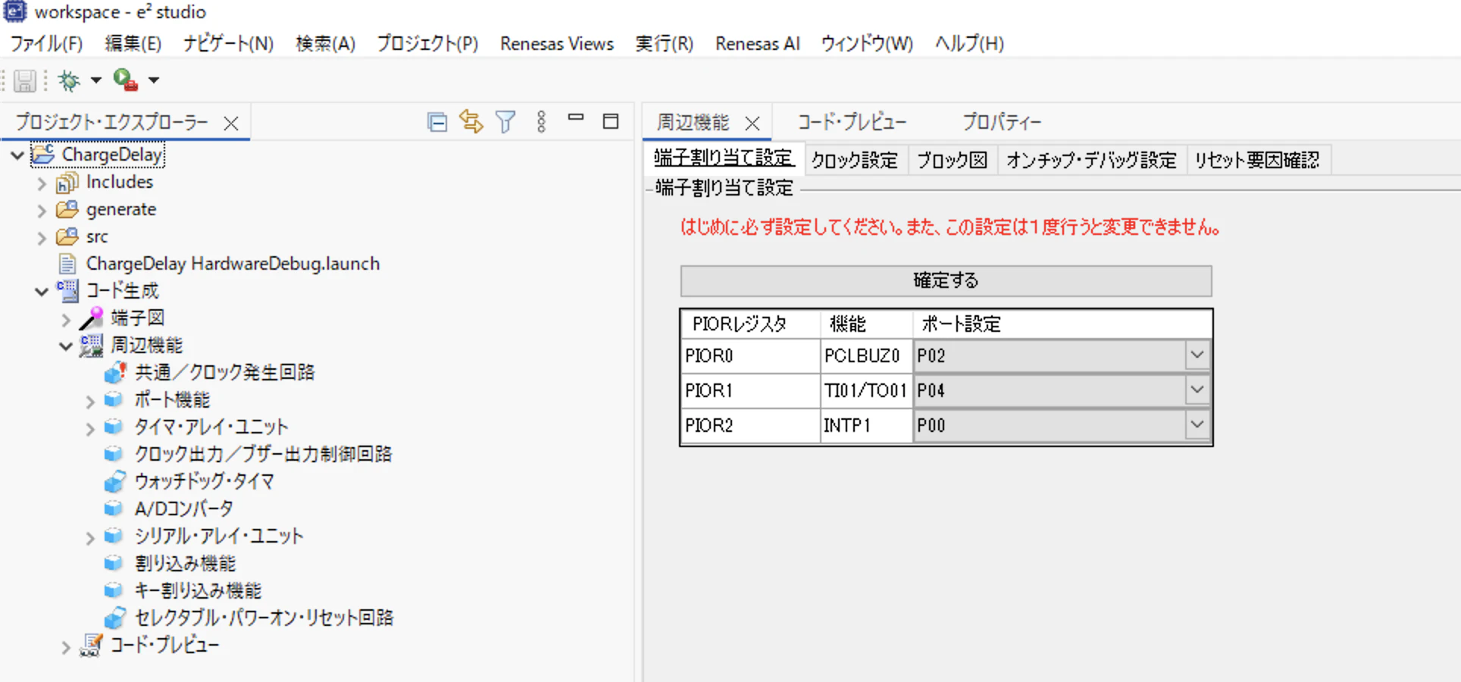This screenshot has width=1461, height=682.
Task: Open the 実行(R) menu
Action: click(665, 44)
